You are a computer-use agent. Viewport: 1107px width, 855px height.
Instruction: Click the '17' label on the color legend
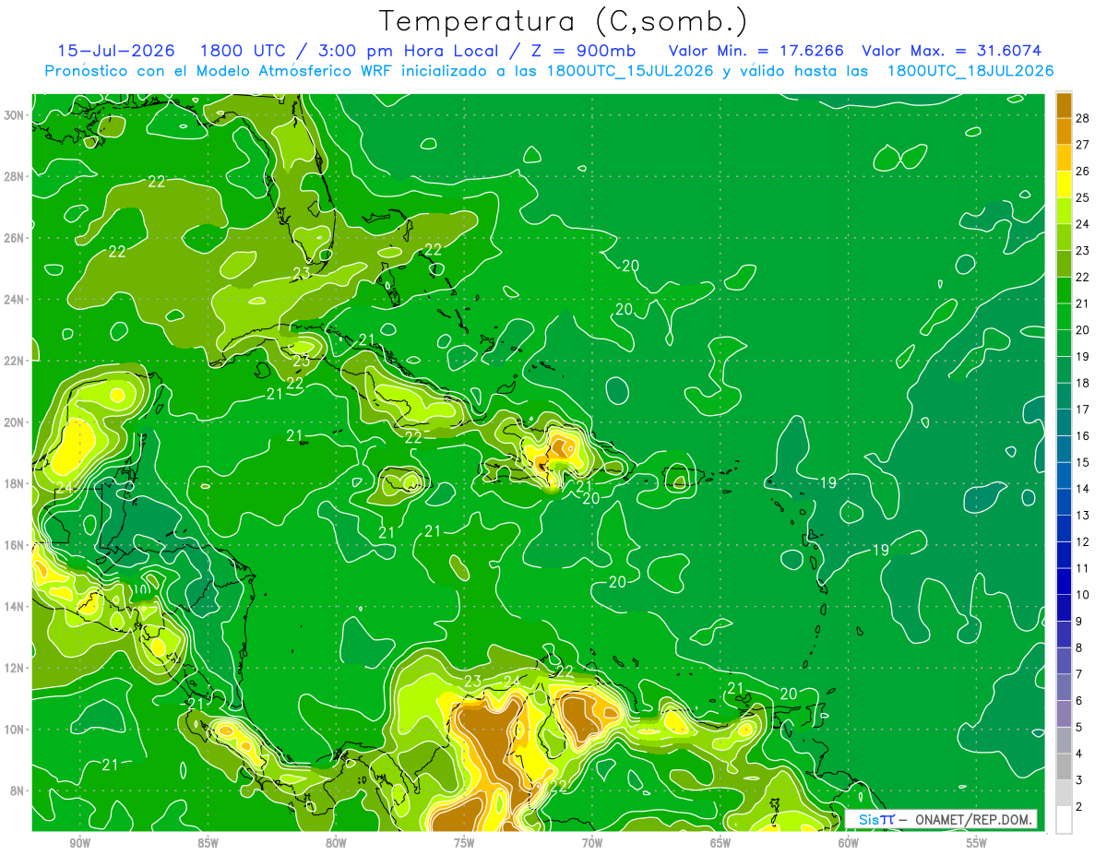[1082, 410]
